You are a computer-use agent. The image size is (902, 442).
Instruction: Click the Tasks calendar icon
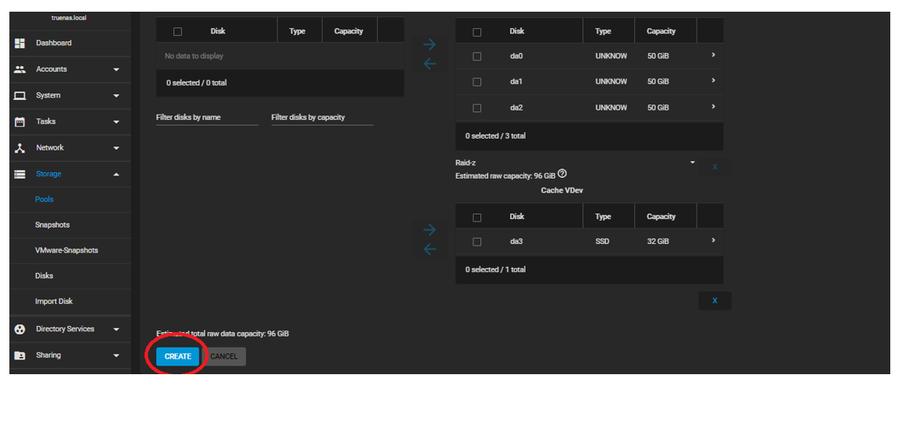pos(20,122)
